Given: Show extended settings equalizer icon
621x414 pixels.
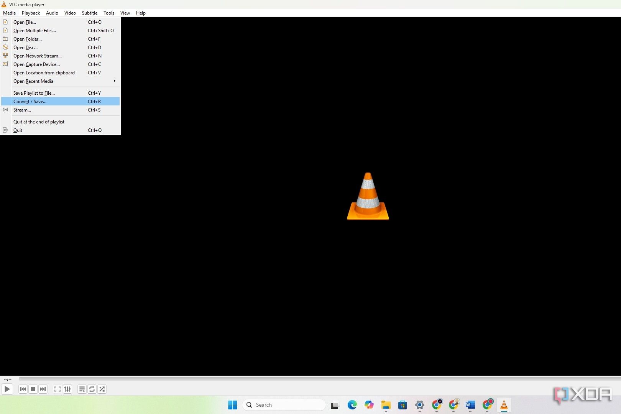Looking at the screenshot, I should coord(67,389).
